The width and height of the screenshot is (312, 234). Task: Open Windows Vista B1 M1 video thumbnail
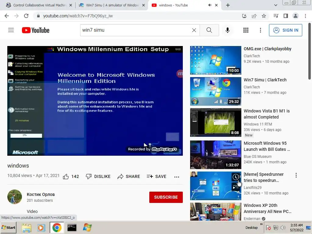pyautogui.click(x=215, y=122)
